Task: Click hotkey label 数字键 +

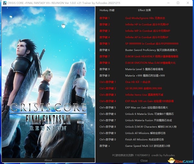Action: 105,146
